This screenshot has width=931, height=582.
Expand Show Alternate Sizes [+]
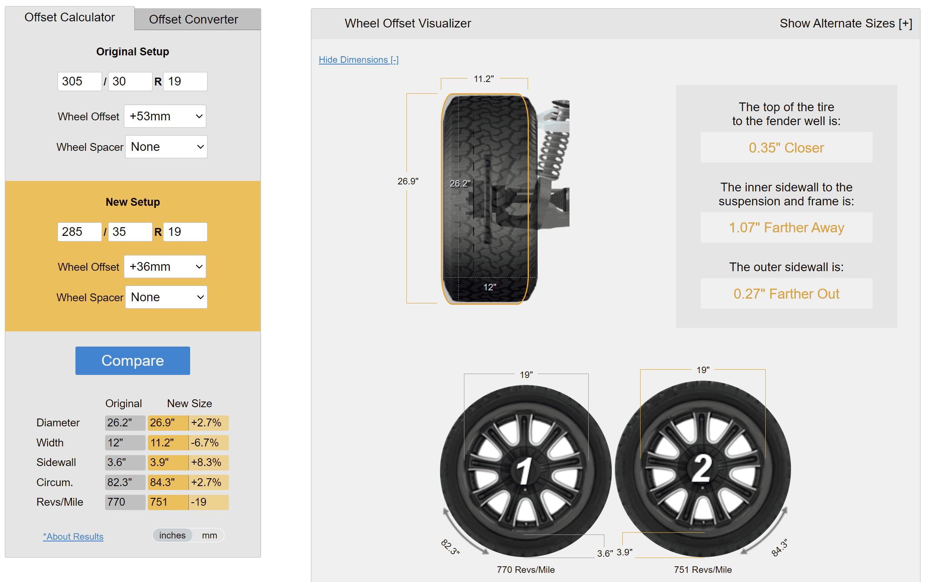click(x=846, y=24)
